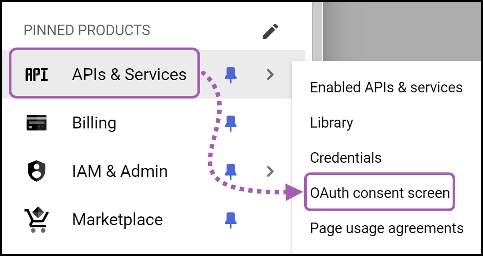Open Page usage agreements
Screen dimensions: 483x256
(x=386, y=228)
